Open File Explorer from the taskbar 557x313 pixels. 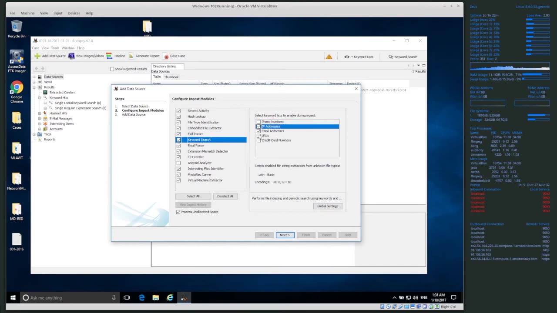click(156, 298)
